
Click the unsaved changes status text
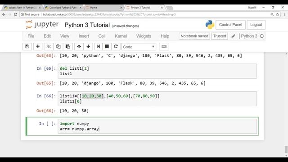125,26
